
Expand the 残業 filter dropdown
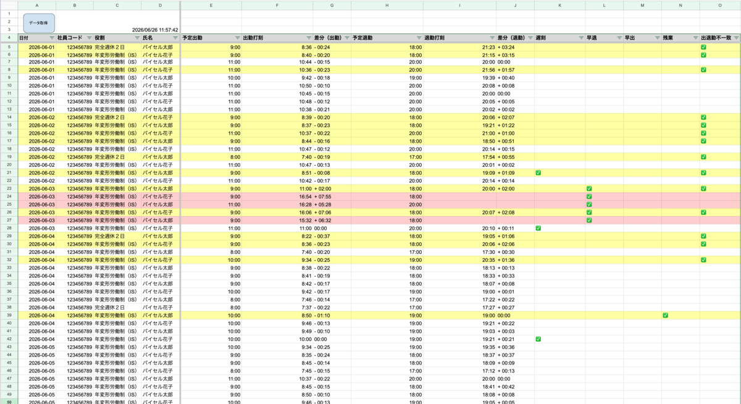(695, 38)
